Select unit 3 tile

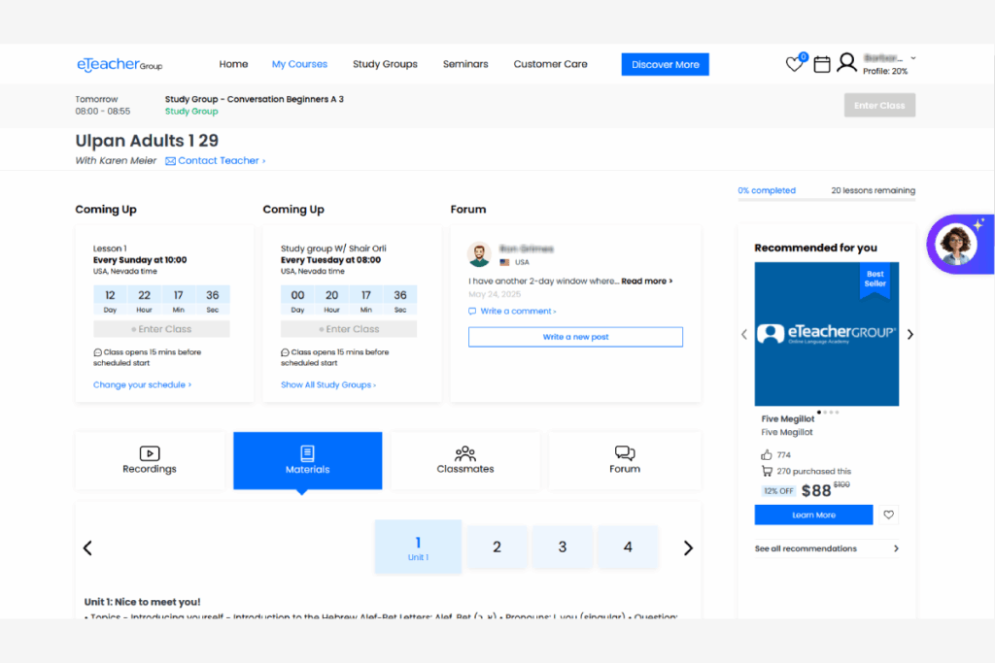(x=563, y=547)
